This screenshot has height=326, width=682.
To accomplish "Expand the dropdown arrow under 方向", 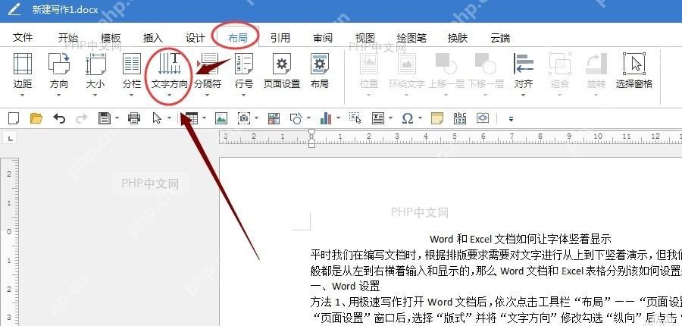I will point(58,96).
